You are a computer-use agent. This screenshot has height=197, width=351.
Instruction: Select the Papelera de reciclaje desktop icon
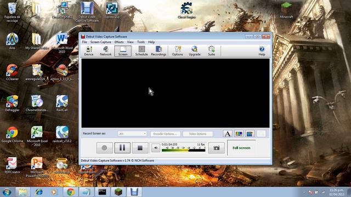[x=12, y=12]
